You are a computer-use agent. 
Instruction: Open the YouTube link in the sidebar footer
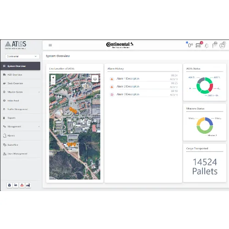(22, 185)
